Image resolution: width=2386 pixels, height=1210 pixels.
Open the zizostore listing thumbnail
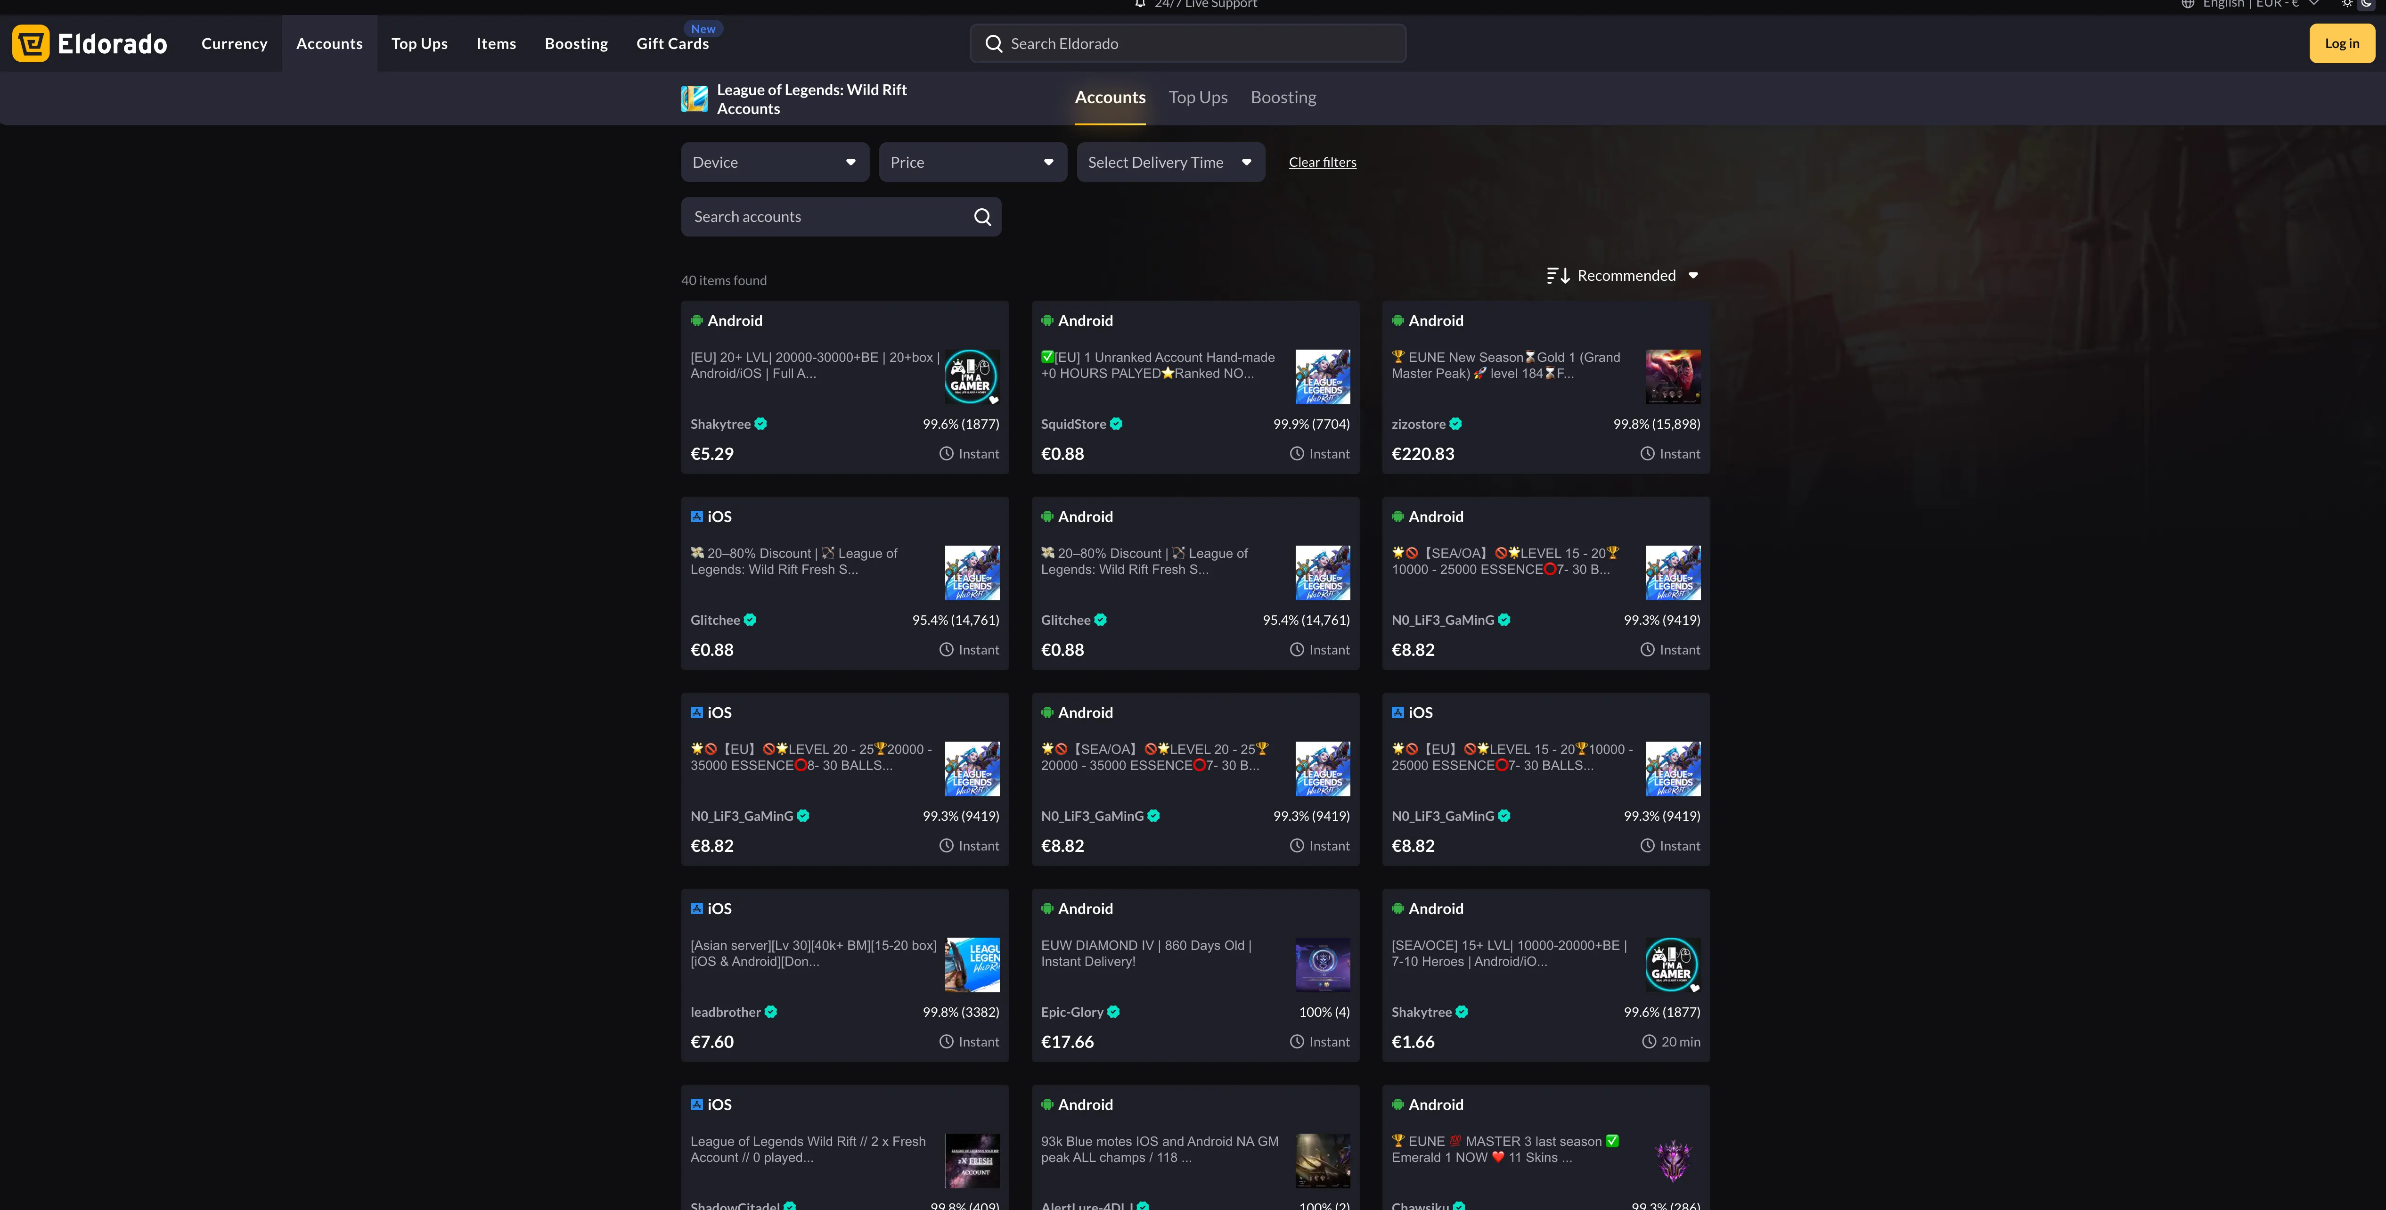coord(1672,376)
